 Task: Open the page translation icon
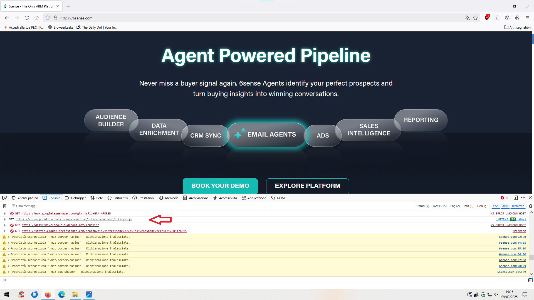pyautogui.click(x=467, y=18)
